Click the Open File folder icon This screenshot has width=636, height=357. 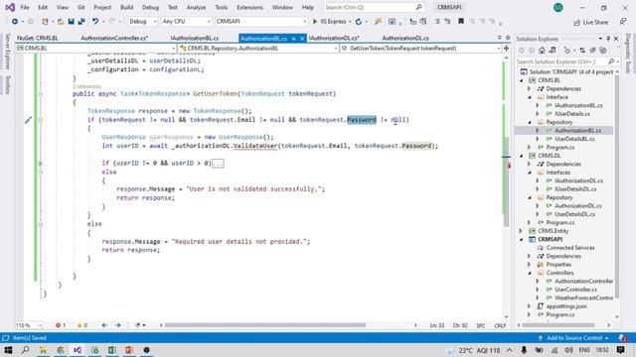[x=61, y=22]
